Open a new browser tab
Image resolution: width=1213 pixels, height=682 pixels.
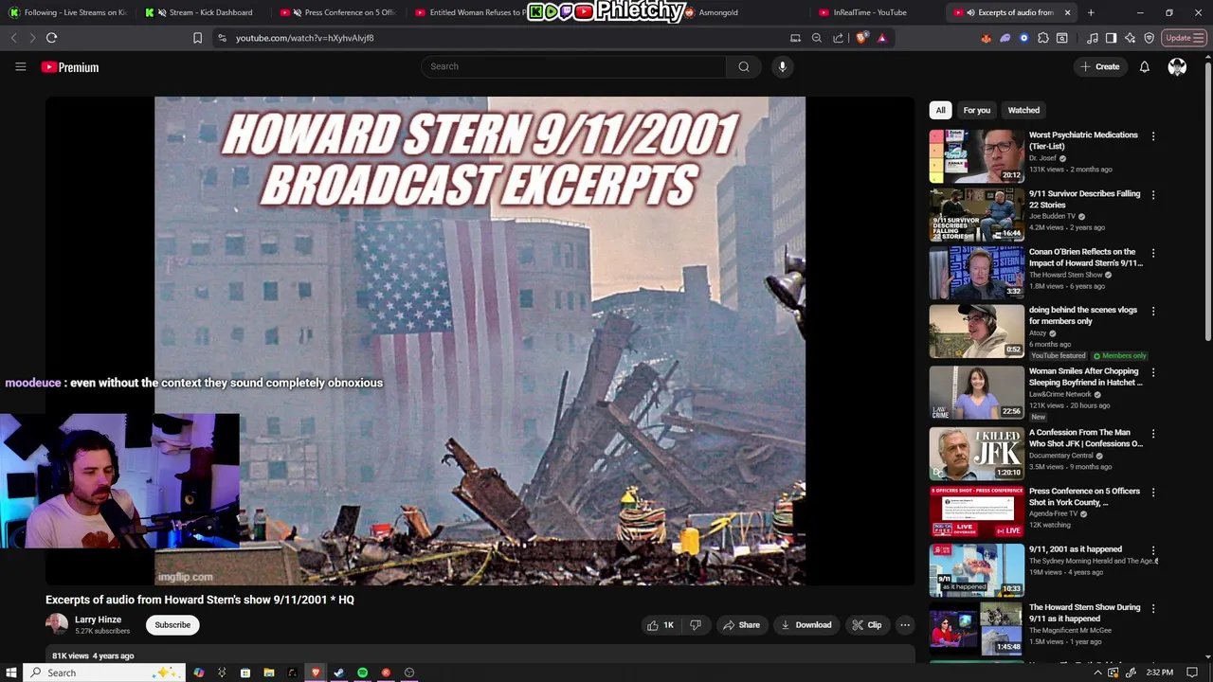pos(1091,12)
